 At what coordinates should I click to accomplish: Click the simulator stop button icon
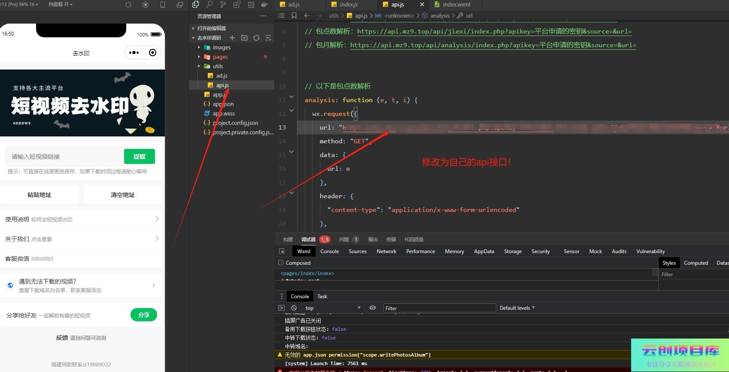coord(146,5)
